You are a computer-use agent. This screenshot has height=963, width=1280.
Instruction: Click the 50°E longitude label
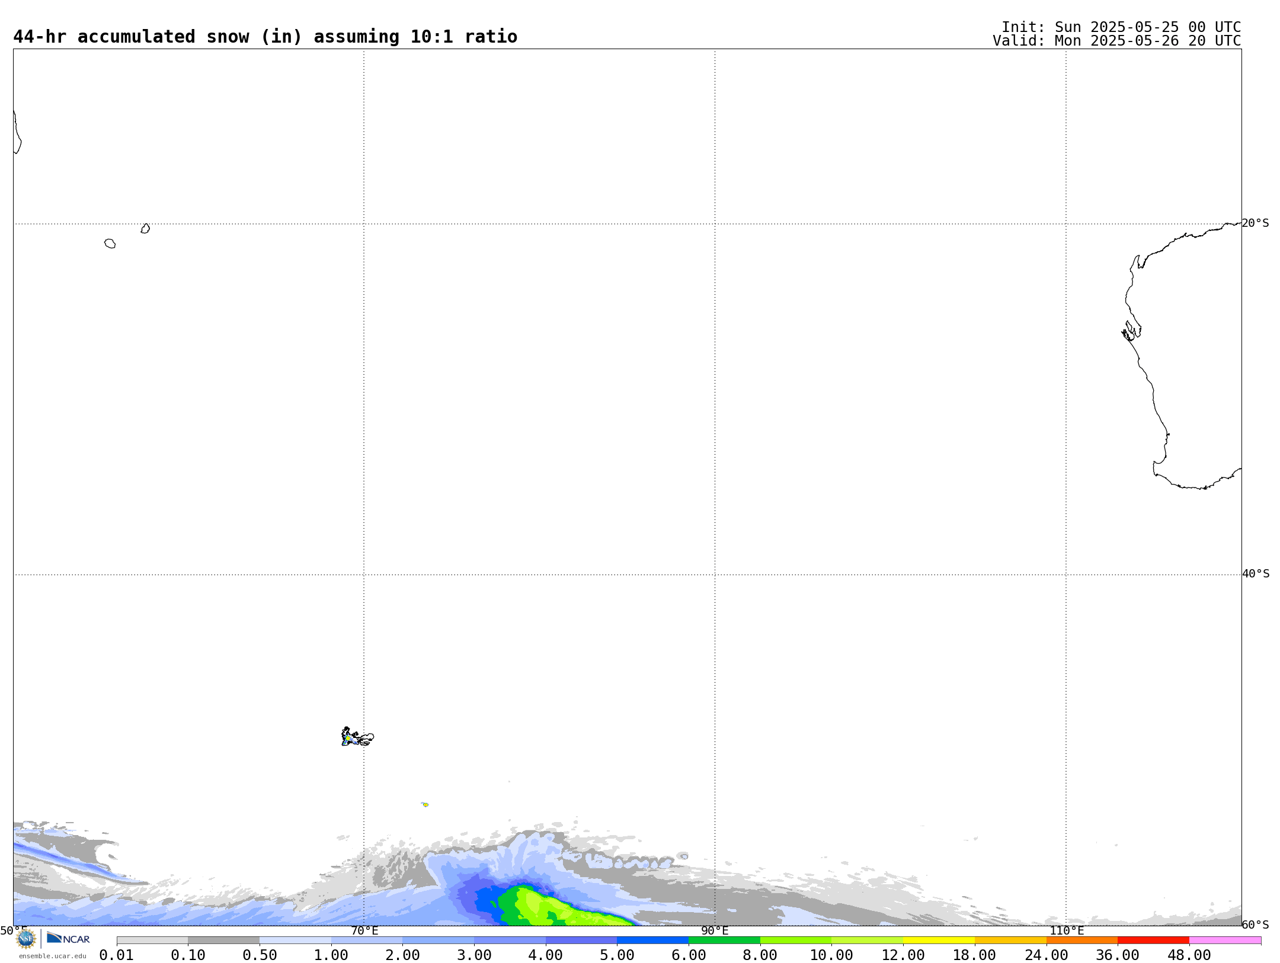pyautogui.click(x=14, y=930)
